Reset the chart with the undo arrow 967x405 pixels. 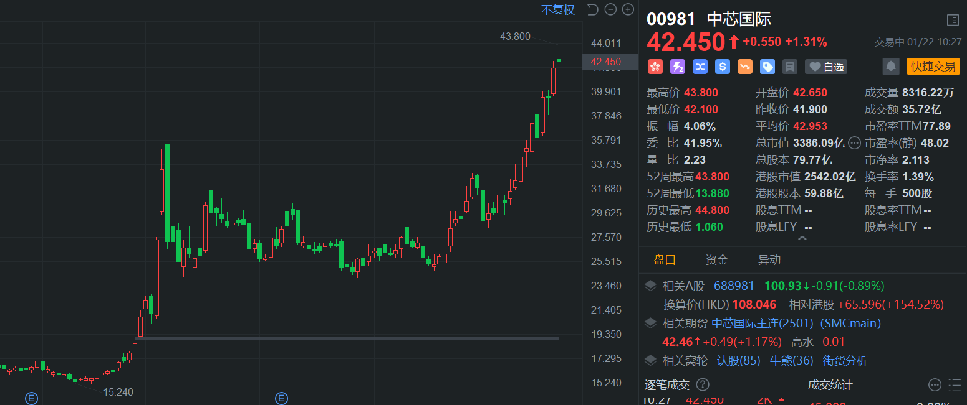tap(592, 9)
